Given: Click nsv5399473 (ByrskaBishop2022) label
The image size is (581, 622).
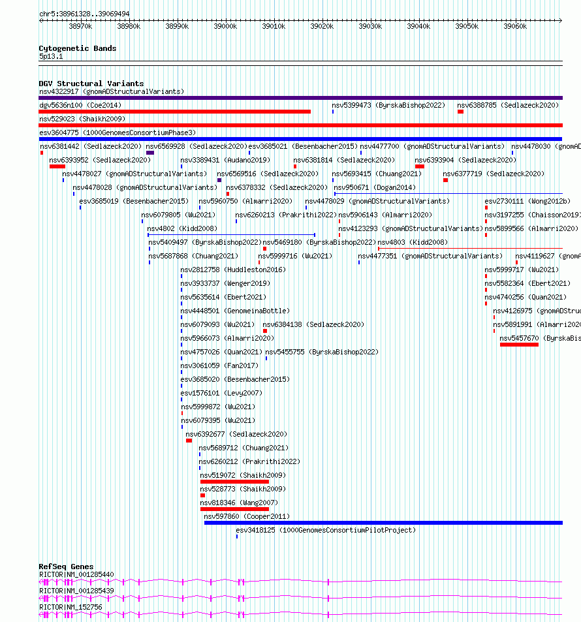Looking at the screenshot, I should pos(388,105).
